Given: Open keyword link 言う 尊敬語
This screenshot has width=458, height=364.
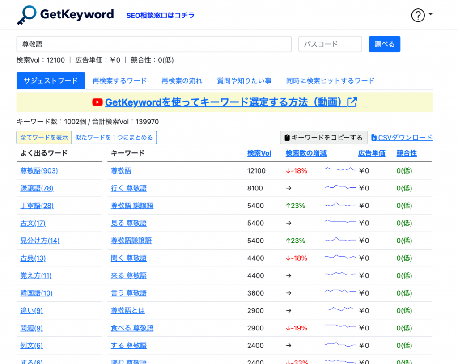Looking at the screenshot, I should [x=128, y=293].
